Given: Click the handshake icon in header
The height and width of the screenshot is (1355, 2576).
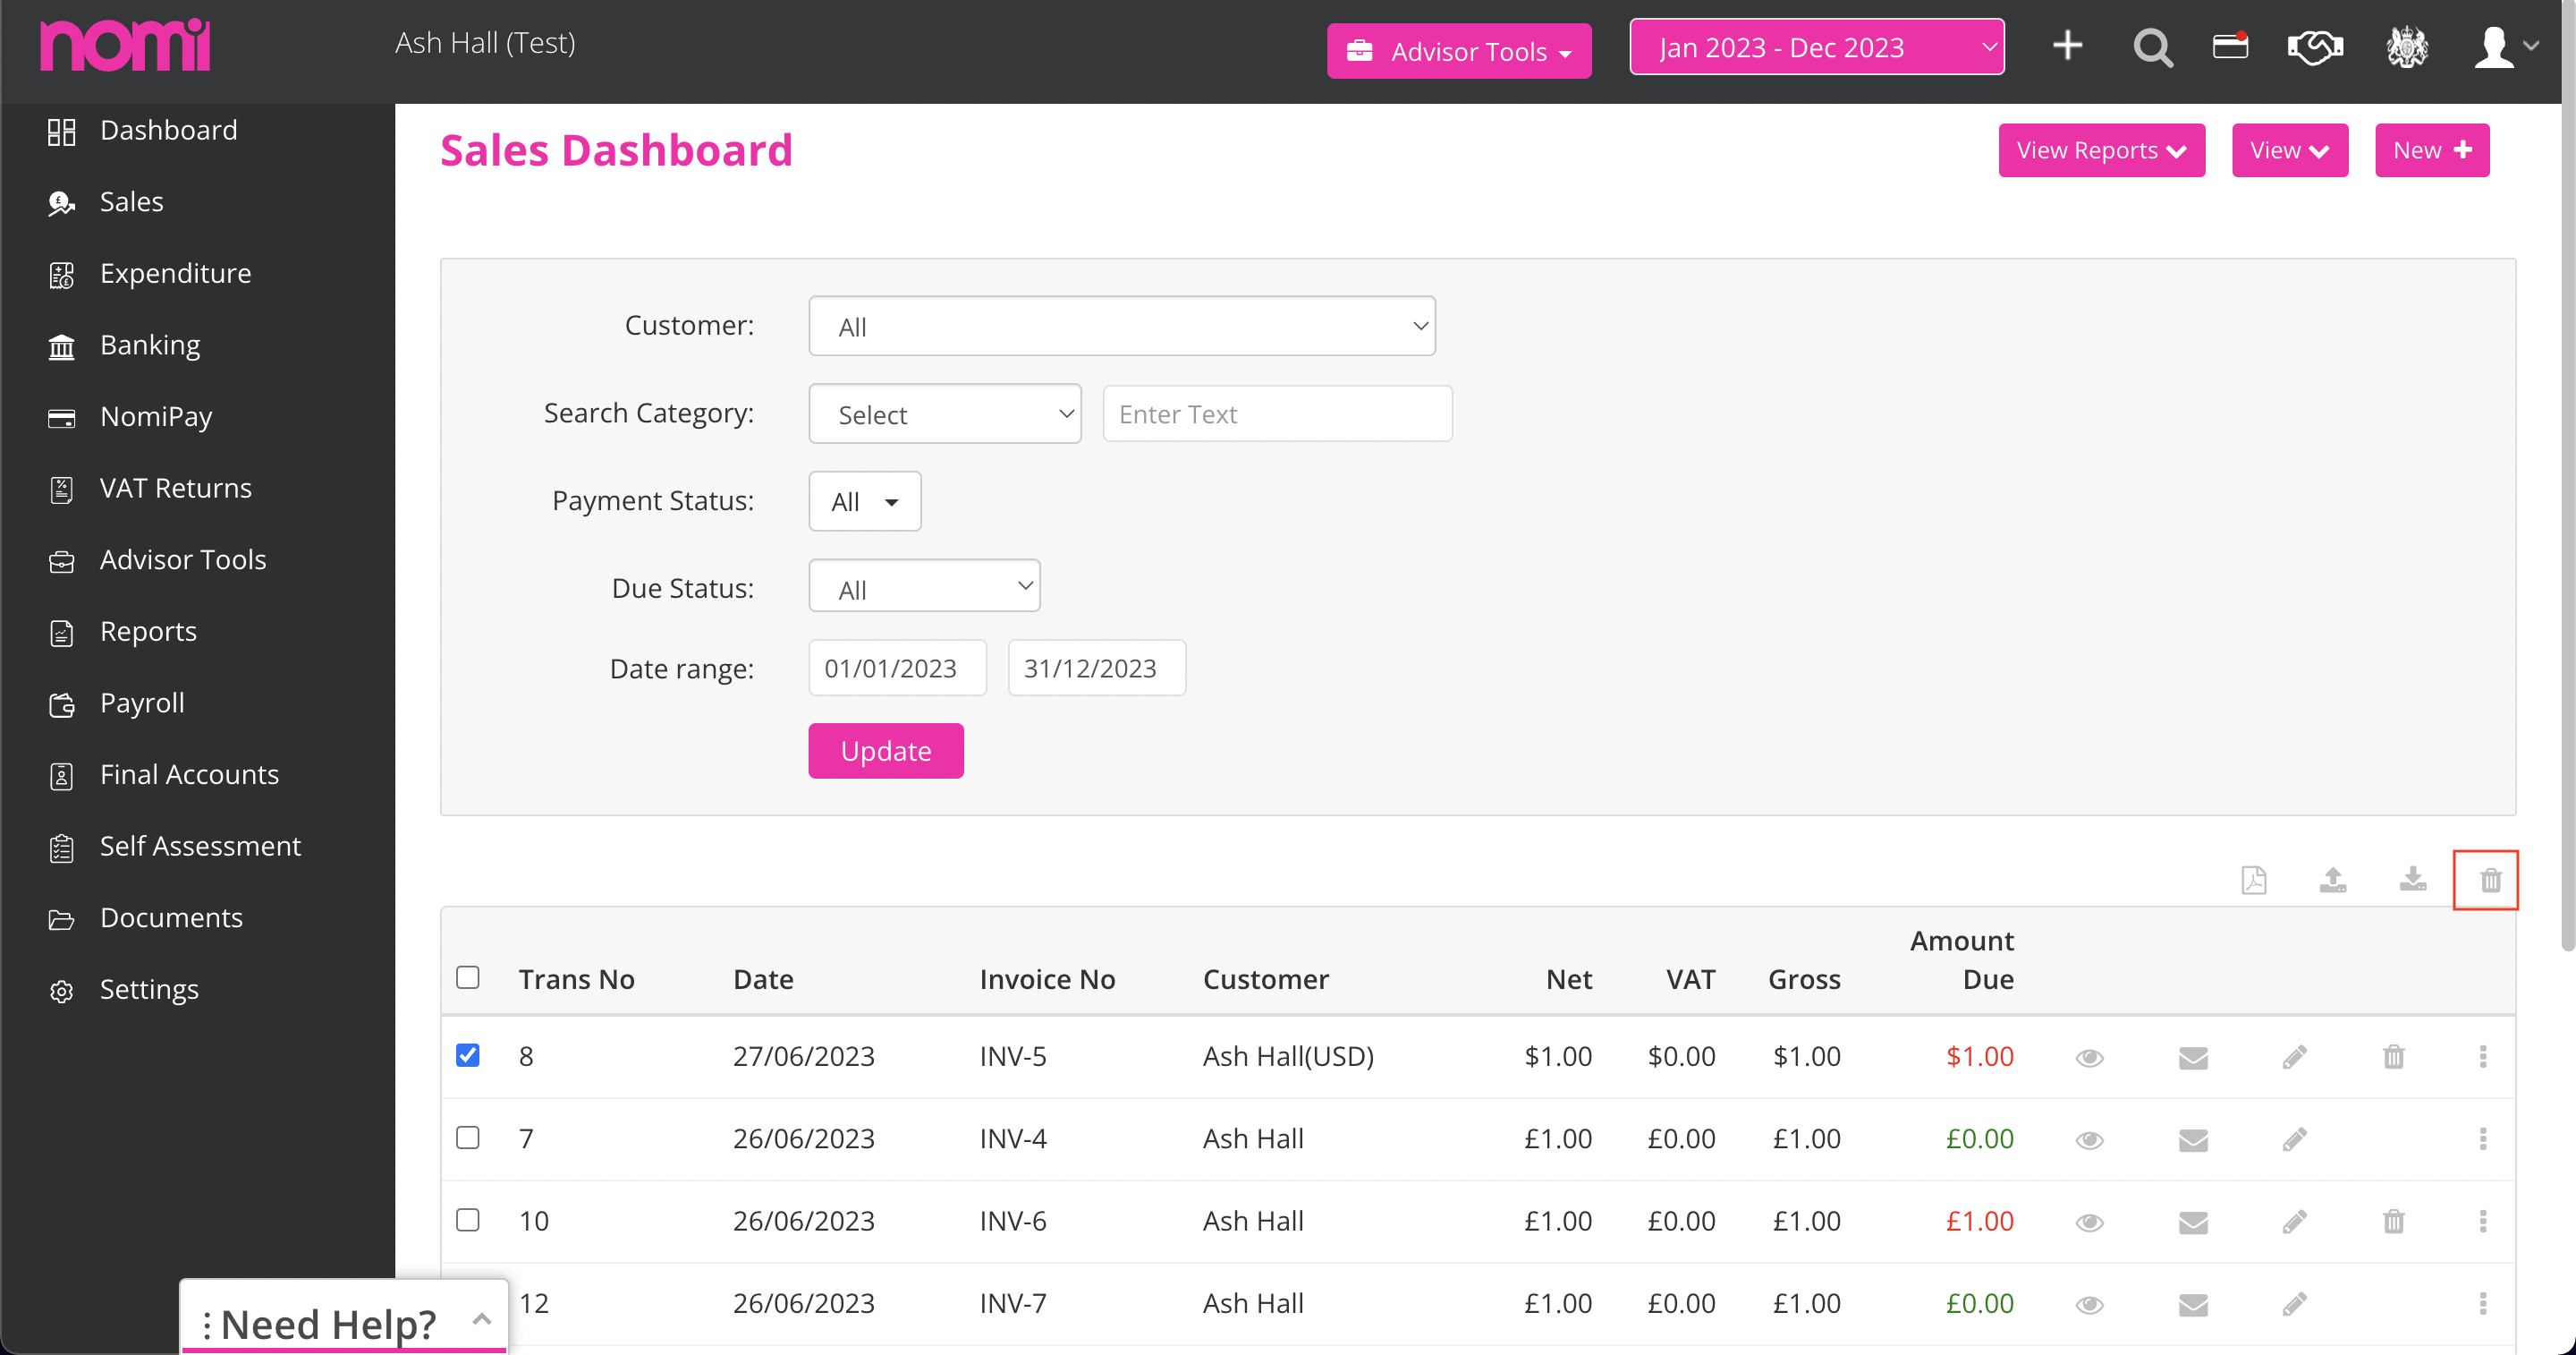Looking at the screenshot, I should coord(2315,47).
